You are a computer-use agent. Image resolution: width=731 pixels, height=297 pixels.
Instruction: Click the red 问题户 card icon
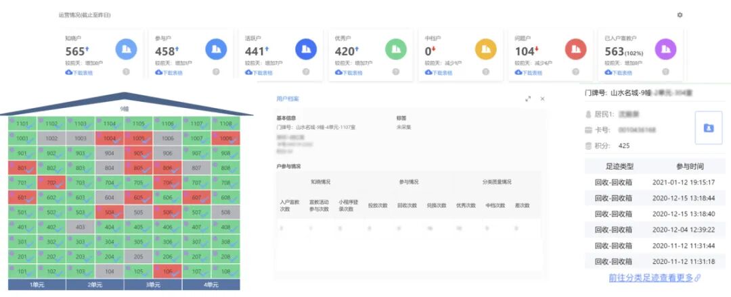click(576, 49)
